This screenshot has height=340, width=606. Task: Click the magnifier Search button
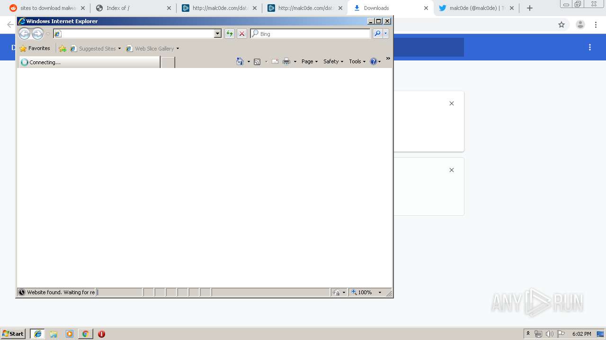(377, 34)
